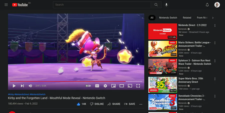
Task: Select the Related filter chip
Action: 187,18
